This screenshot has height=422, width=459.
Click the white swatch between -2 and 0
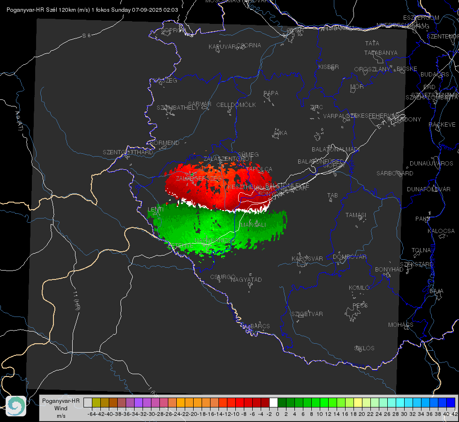[x=273, y=403]
